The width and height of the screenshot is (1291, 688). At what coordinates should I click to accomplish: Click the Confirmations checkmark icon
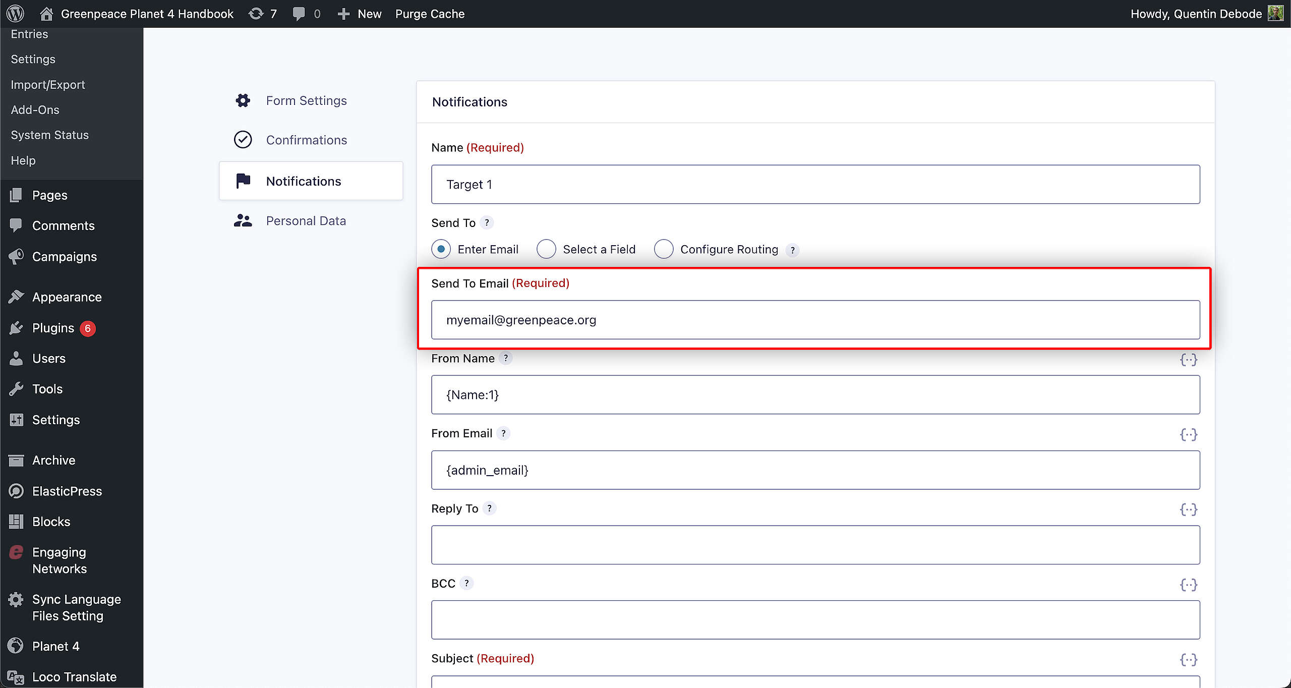click(x=243, y=140)
